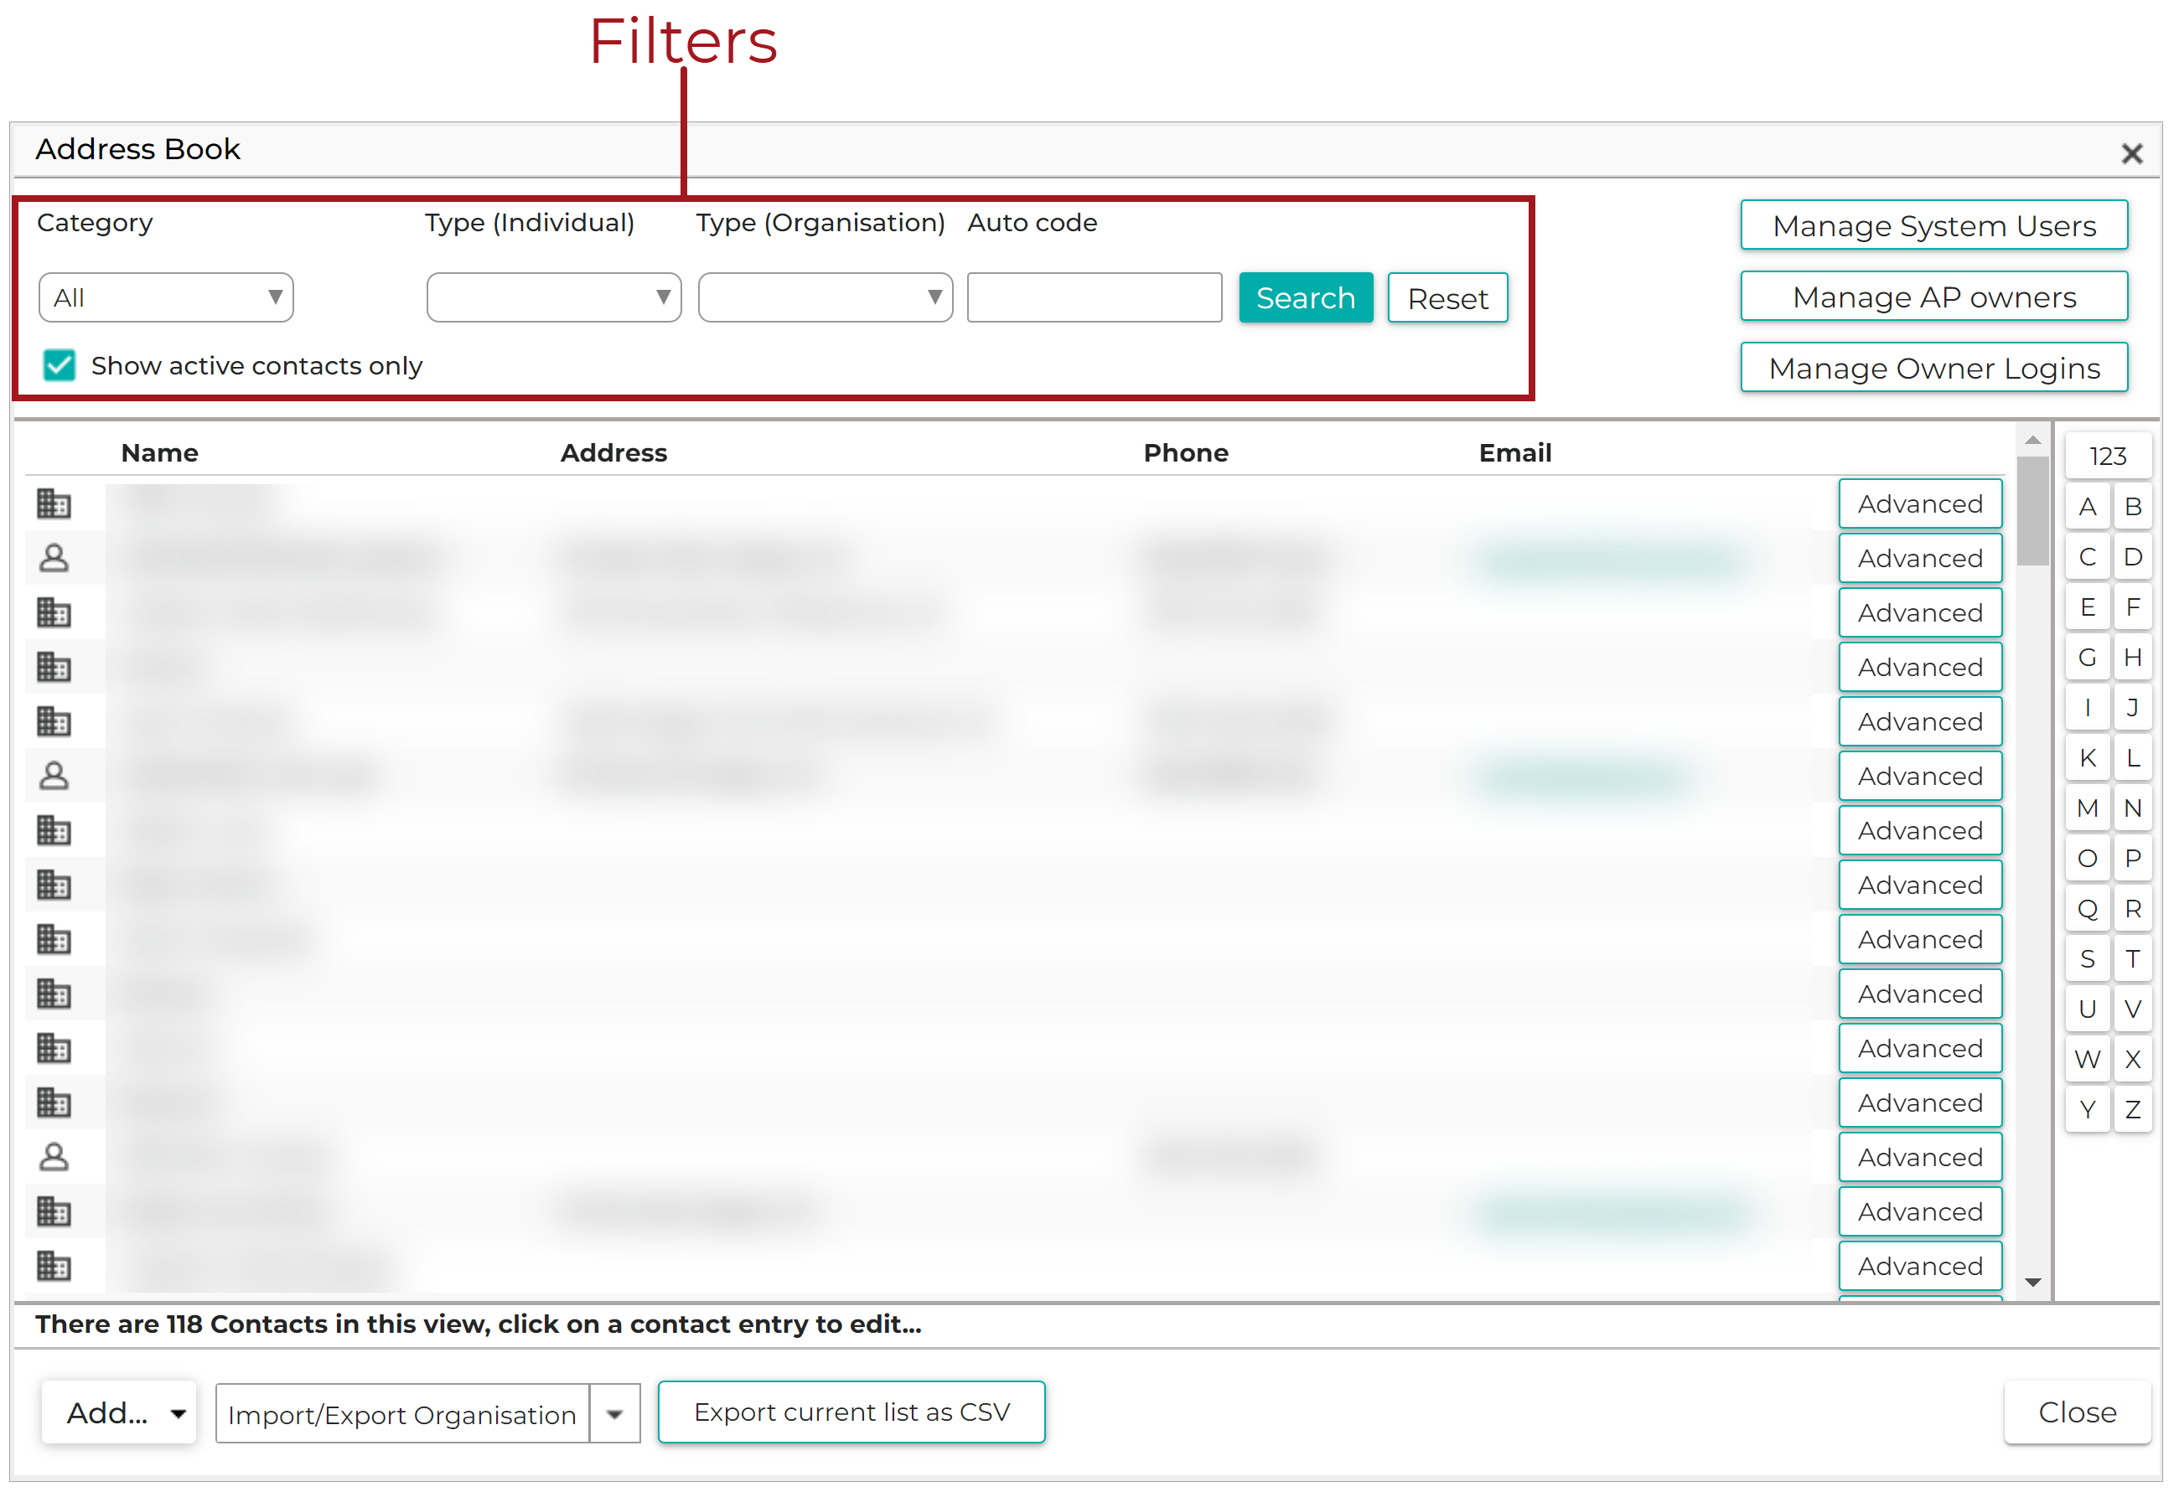Image resolution: width=2179 pixels, height=1492 pixels.
Task: Click the person icon of the second contact row
Action: point(54,559)
